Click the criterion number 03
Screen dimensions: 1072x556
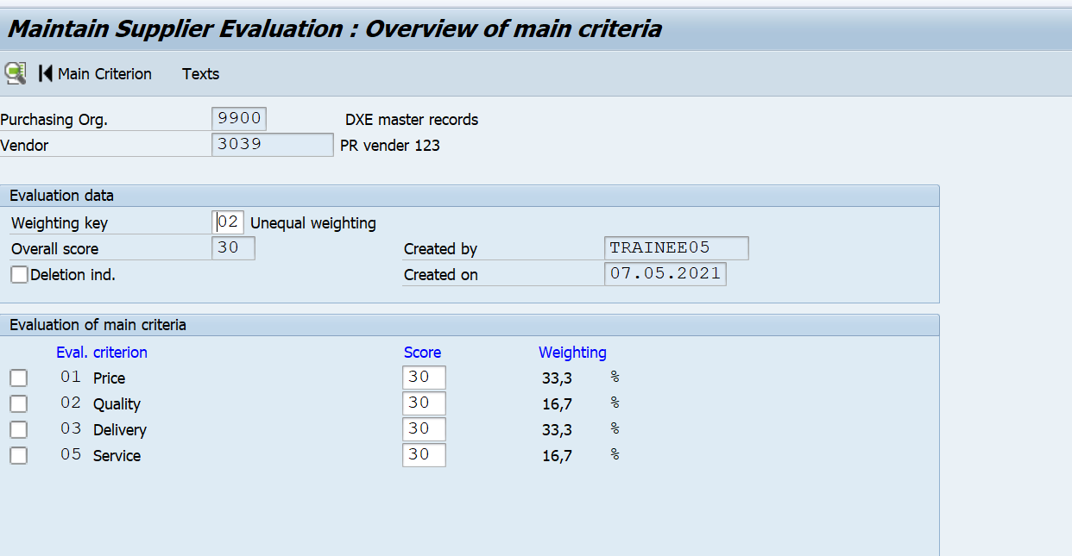click(71, 428)
